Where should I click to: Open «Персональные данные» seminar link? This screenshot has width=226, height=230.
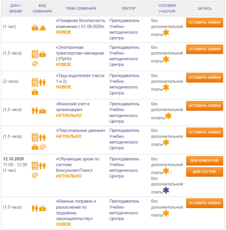coord(80,130)
